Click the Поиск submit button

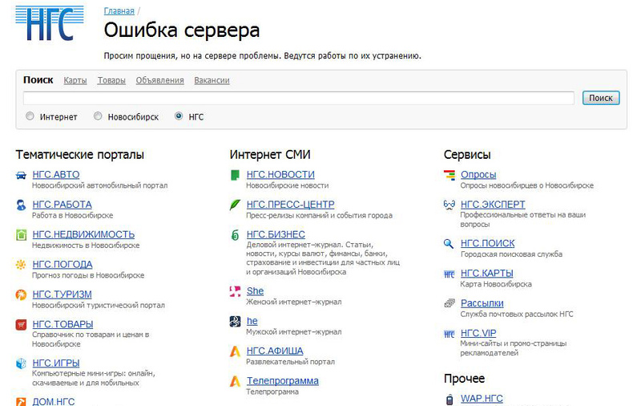(x=601, y=98)
